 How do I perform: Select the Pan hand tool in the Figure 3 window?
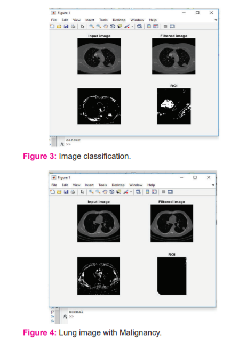[106, 27]
